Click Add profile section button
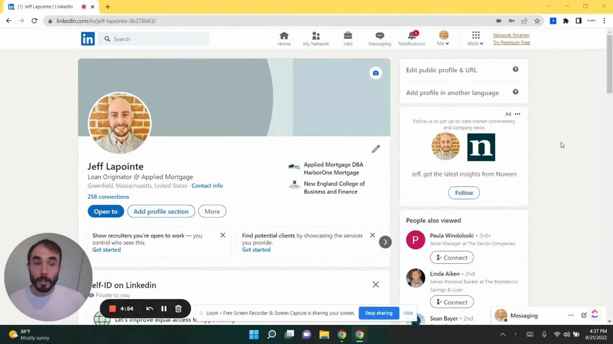613x344 pixels. tap(161, 211)
